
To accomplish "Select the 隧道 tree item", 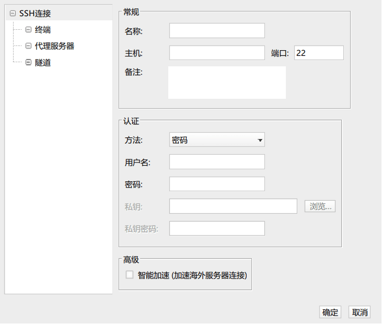I will (x=43, y=62).
